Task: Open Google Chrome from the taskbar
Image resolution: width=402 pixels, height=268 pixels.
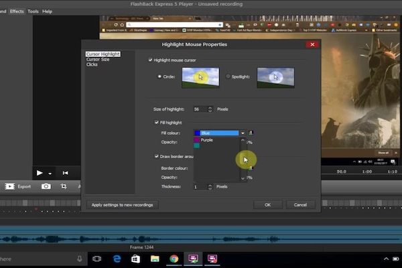Action: [174, 259]
